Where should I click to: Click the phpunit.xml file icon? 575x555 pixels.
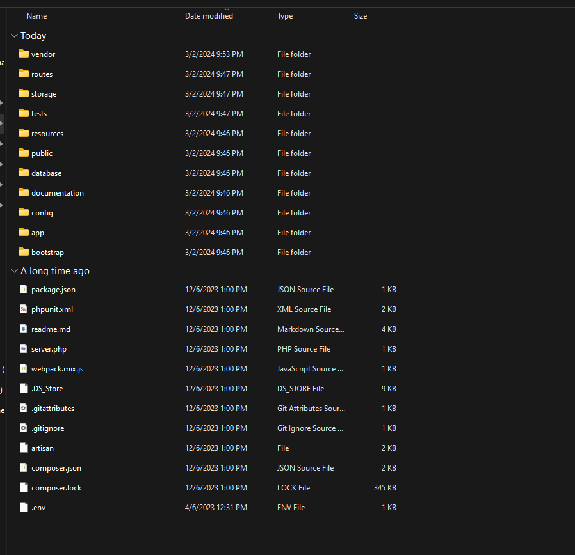(x=24, y=309)
